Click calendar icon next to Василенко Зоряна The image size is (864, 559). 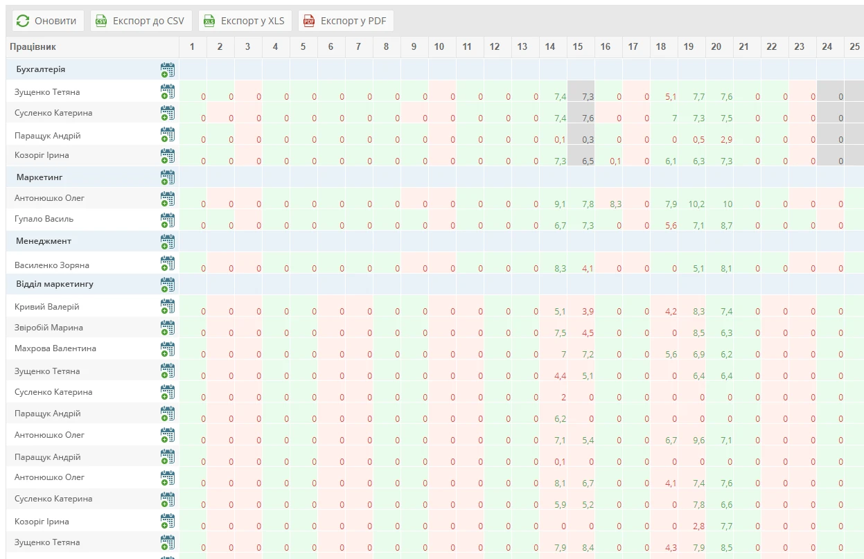coord(168,264)
